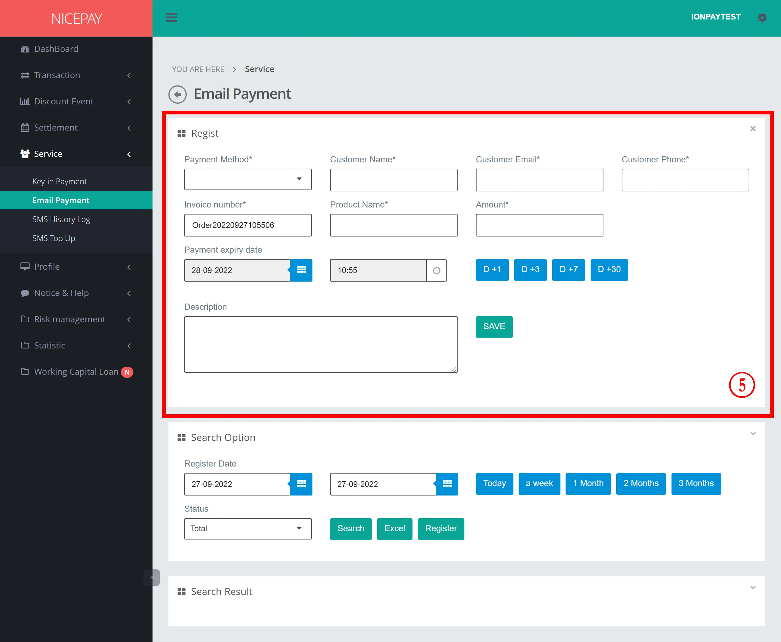Expand the Settlement menu chevron

tap(129, 128)
